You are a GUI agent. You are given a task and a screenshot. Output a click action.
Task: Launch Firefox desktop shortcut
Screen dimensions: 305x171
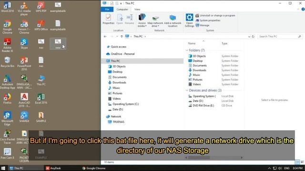8,99
